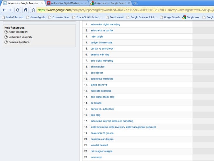
Task: Open keyword 'automotive internet sales and marketing'
Action: 112,121
